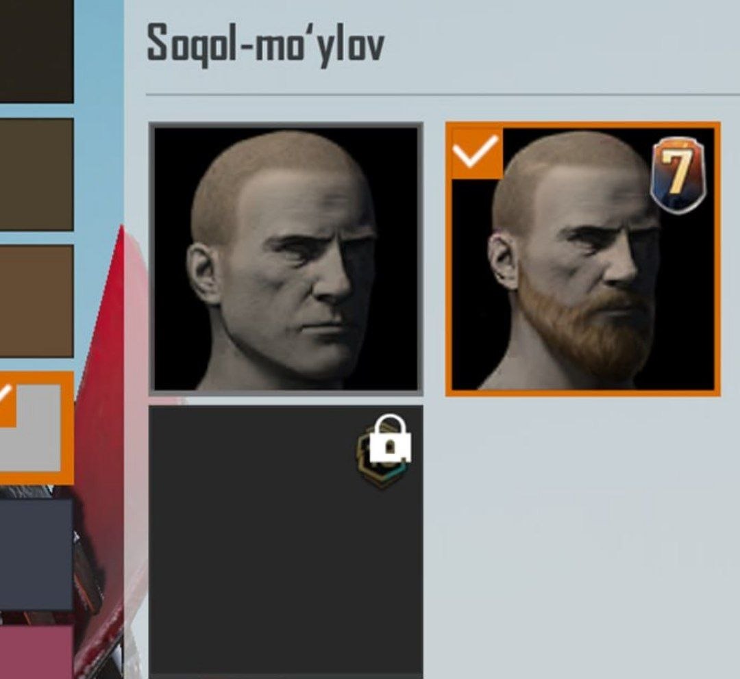This screenshot has height=679, width=740.
Task: Click the level 7 shield badge
Action: [x=678, y=175]
